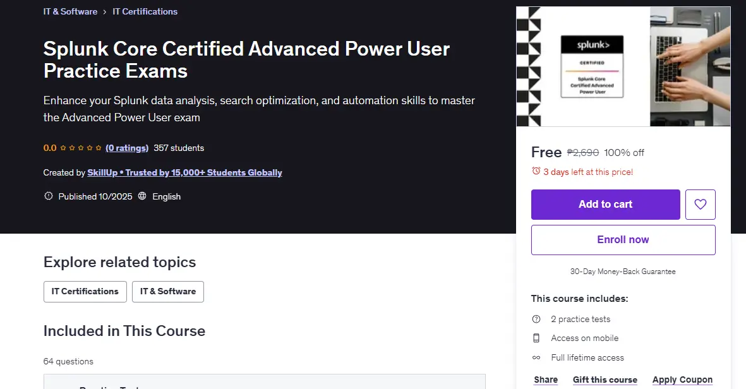
Task: Click 'Explore related topics' heading
Action: click(x=119, y=262)
